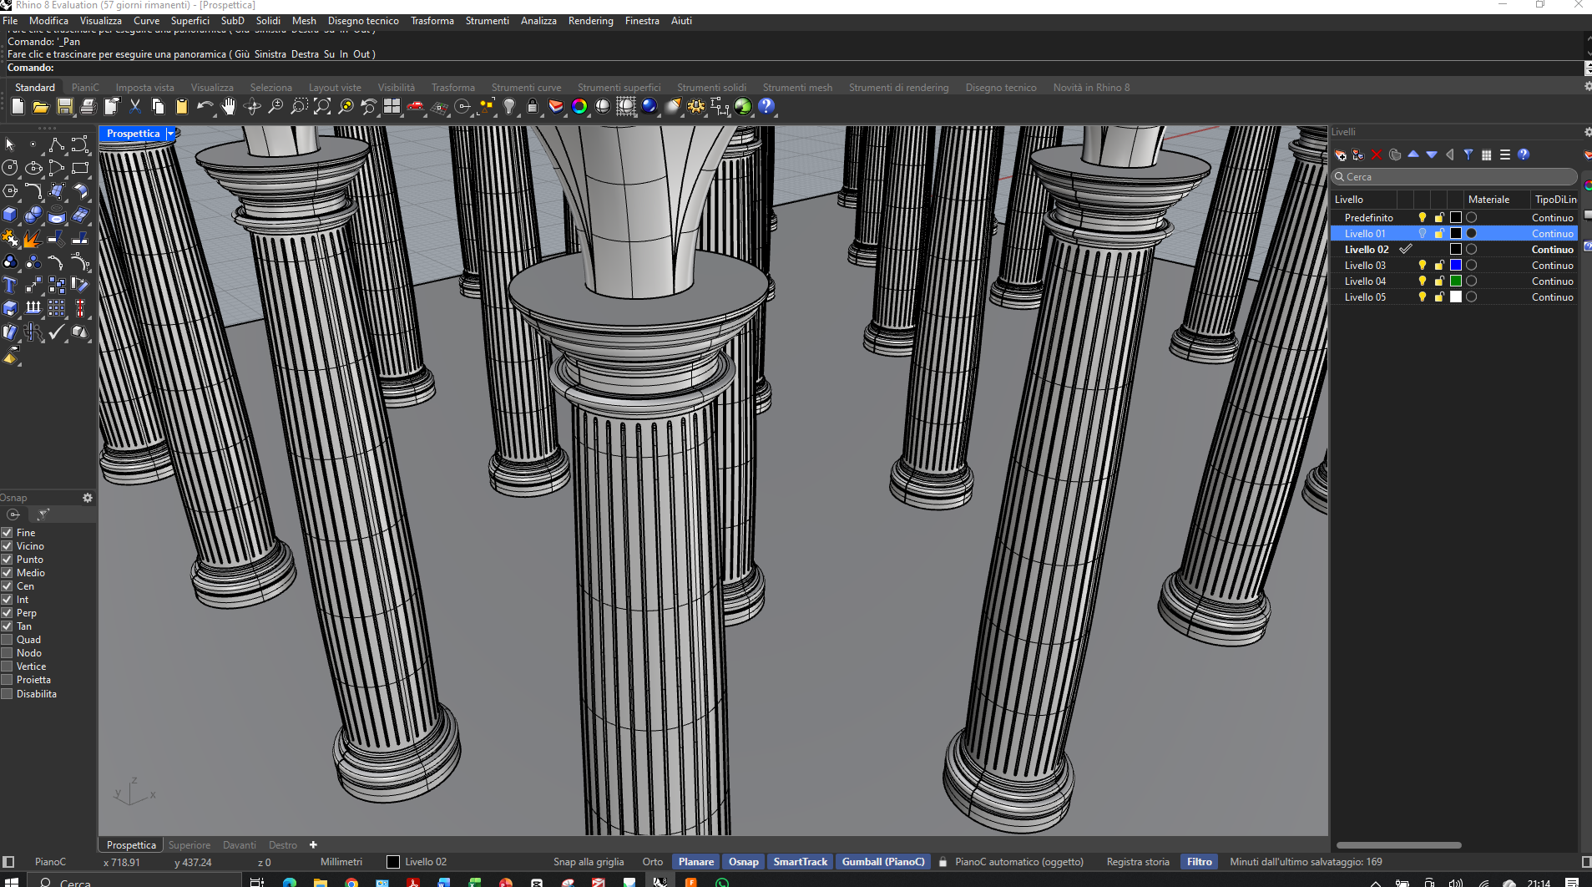Check the Proietta osnap option
Screen dimensions: 1592x887
click(8, 680)
